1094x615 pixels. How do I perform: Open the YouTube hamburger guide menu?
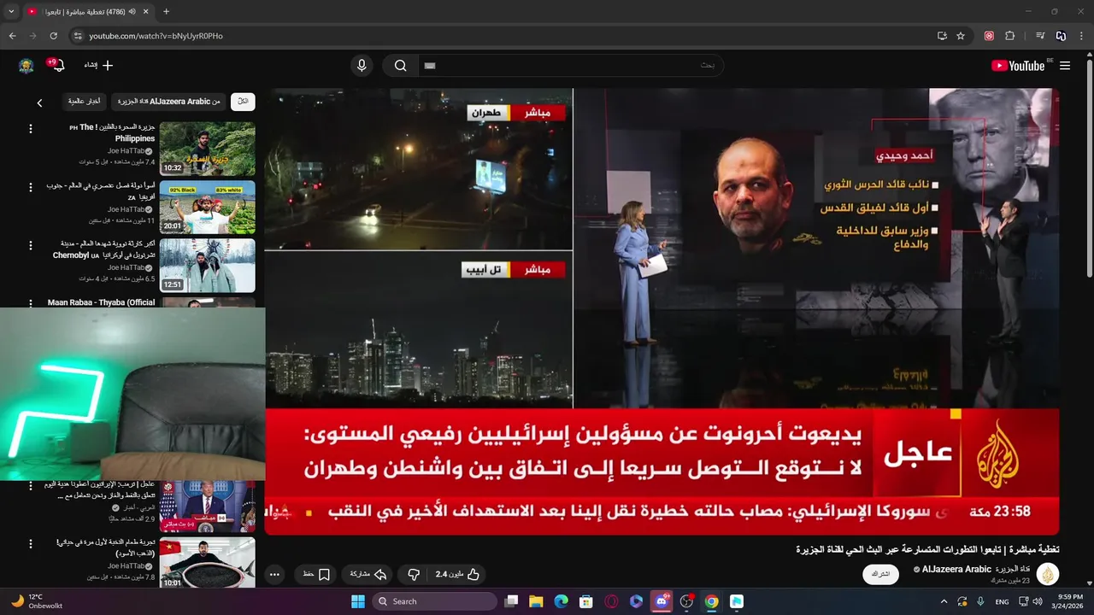1065,66
